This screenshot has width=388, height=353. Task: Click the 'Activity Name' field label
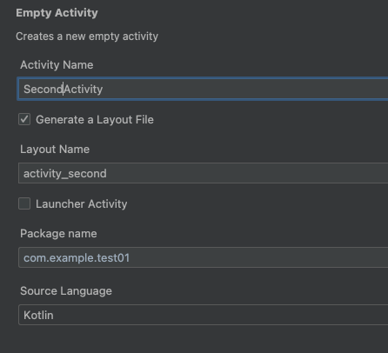(x=57, y=65)
